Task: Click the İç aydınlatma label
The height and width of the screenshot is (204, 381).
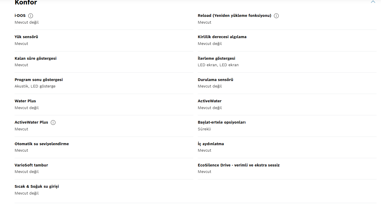Action: [211, 144]
